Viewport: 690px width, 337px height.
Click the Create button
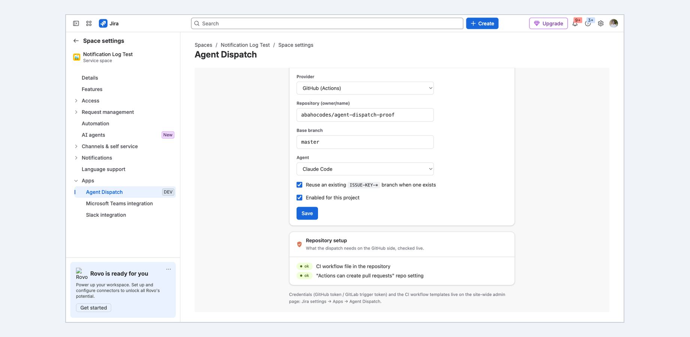coord(482,23)
